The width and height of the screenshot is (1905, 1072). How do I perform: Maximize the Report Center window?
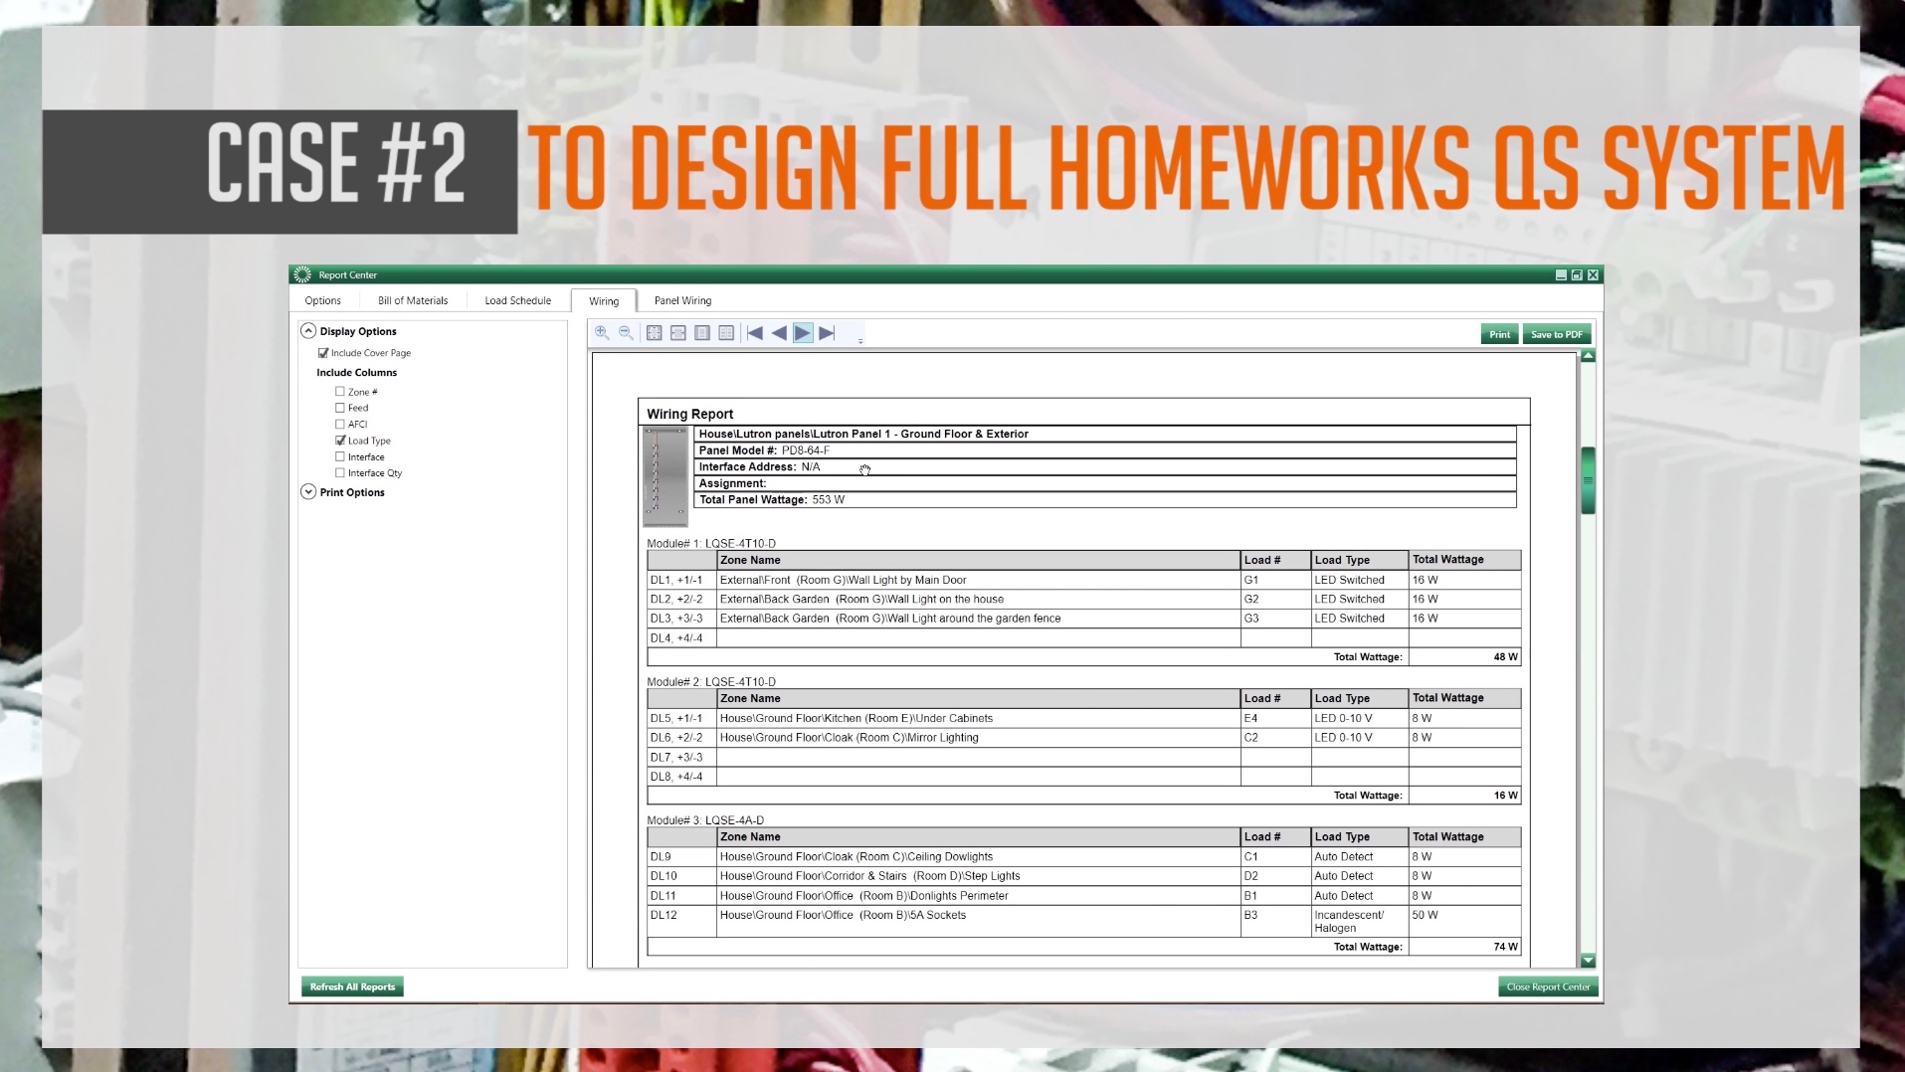(x=1577, y=274)
